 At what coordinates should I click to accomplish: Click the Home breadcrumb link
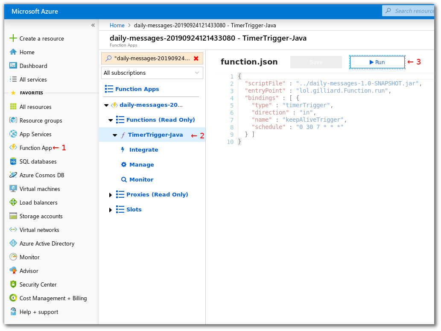click(x=117, y=25)
